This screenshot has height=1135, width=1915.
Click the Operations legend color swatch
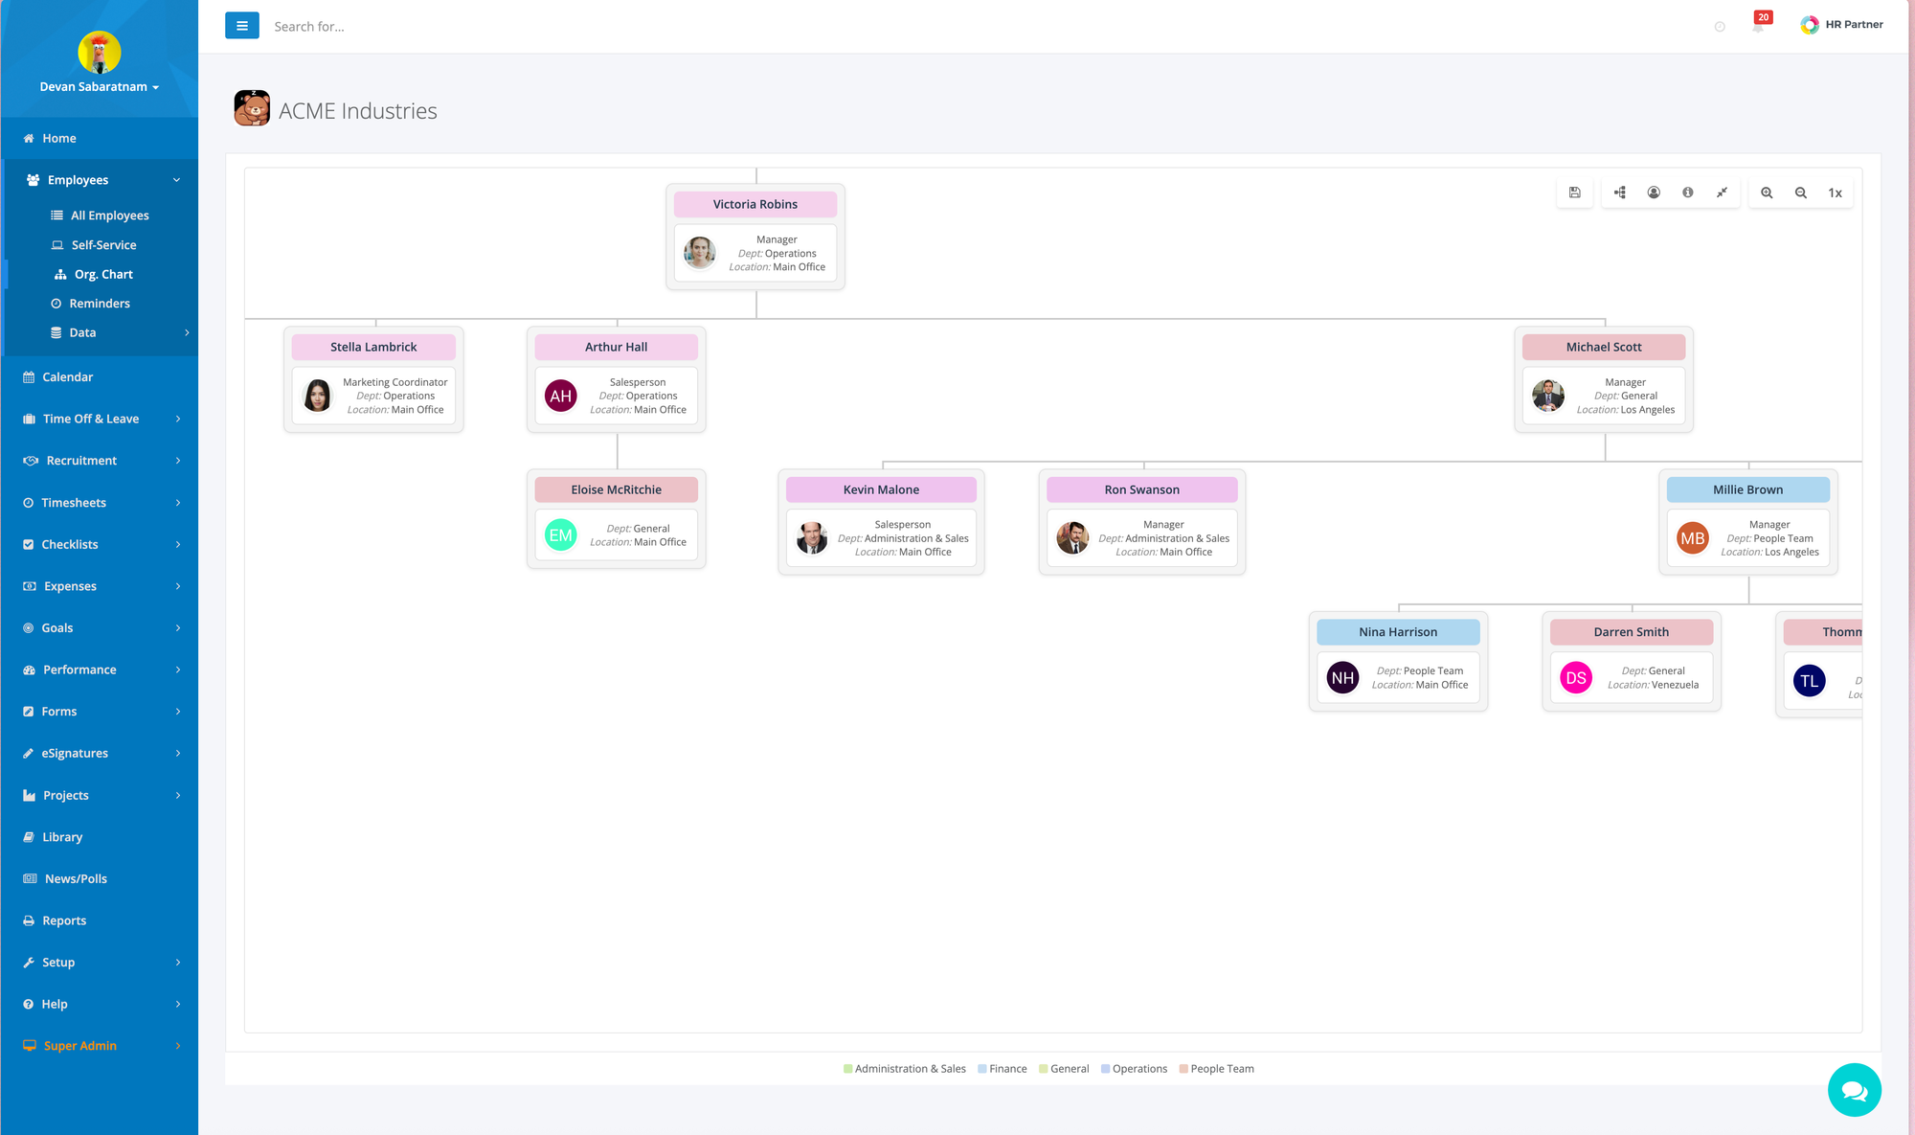[x=1105, y=1069]
